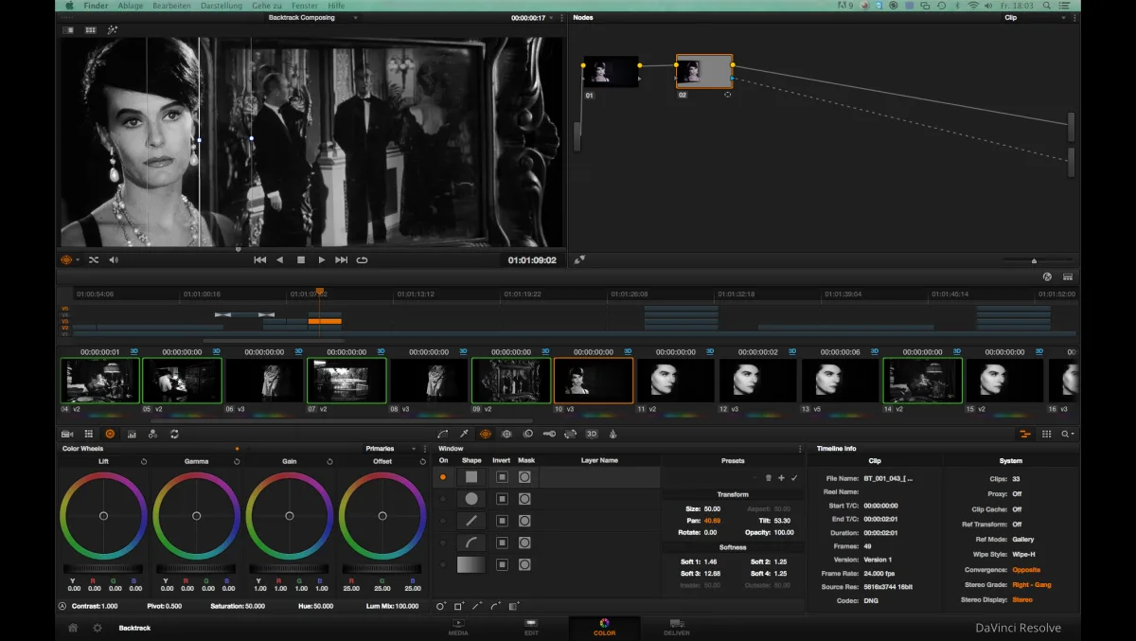Screen dimensions: 1136x641
Task: Open the Blur palette
Action: 528,434
